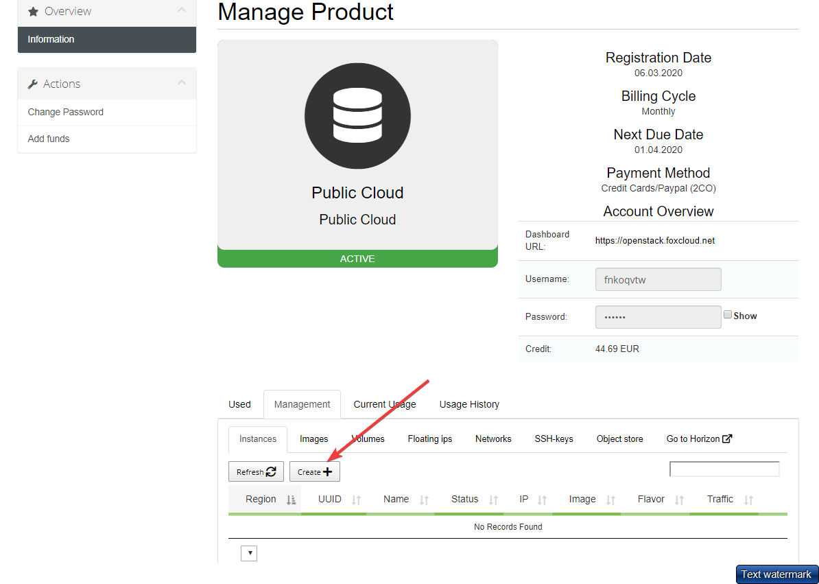Sort the Image column with arrows icon
The image size is (819, 584).
point(610,500)
